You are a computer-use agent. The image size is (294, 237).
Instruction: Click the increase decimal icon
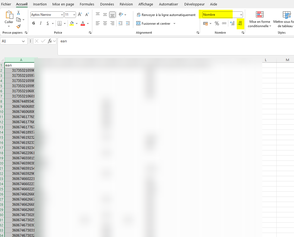(232, 23)
